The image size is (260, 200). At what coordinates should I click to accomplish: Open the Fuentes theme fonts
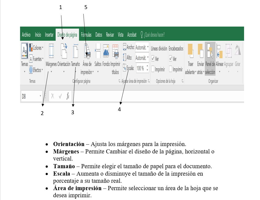[x=36, y=59]
